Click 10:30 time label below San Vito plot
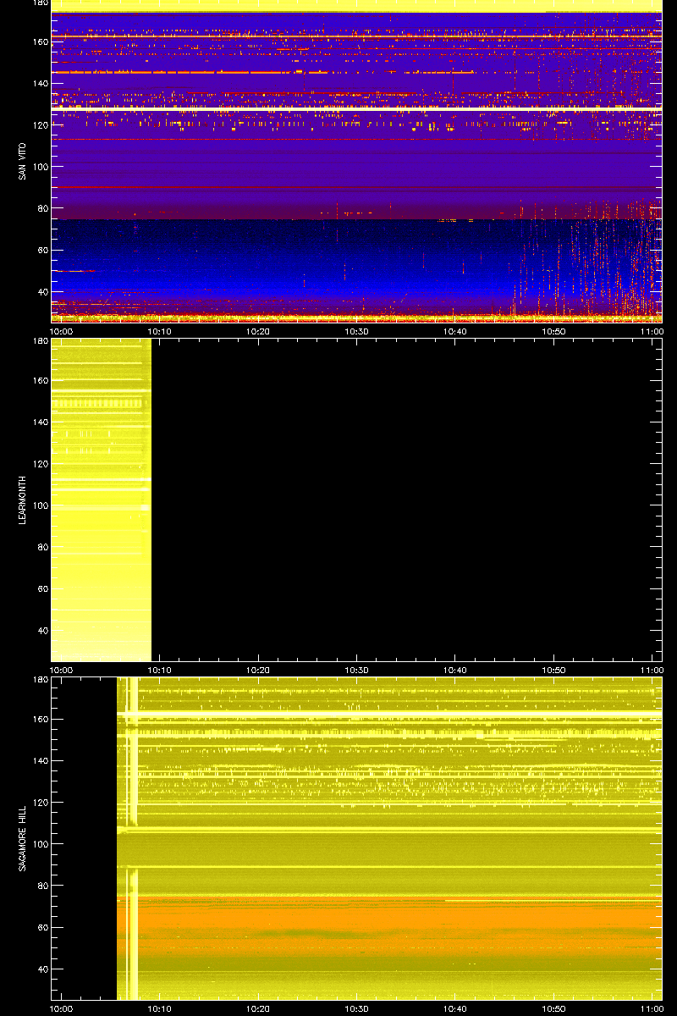The width and height of the screenshot is (677, 1016). pos(357,332)
